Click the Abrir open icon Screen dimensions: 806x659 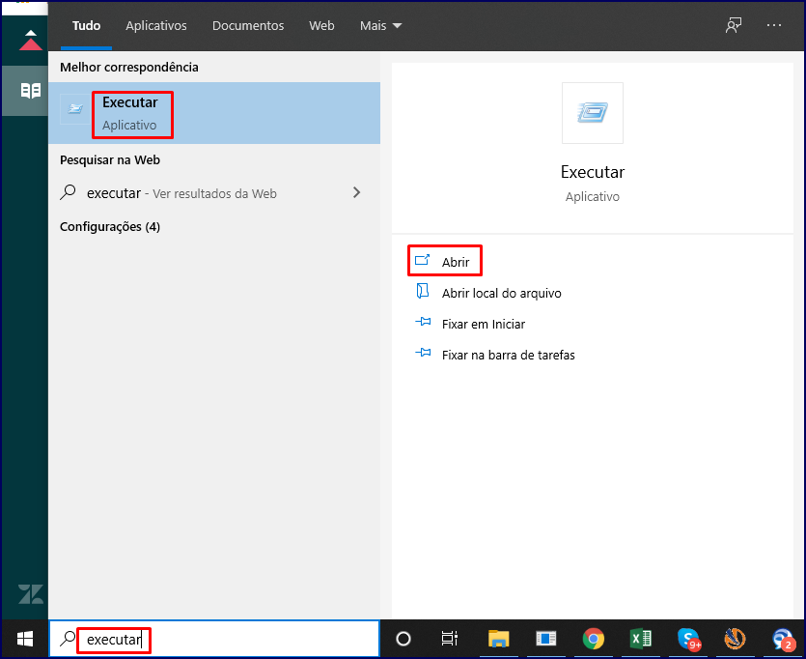(x=423, y=260)
